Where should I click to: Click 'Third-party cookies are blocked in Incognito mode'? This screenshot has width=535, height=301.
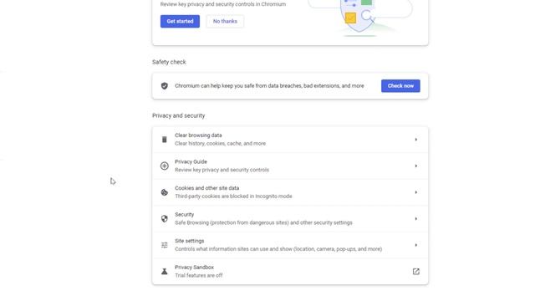(x=233, y=196)
